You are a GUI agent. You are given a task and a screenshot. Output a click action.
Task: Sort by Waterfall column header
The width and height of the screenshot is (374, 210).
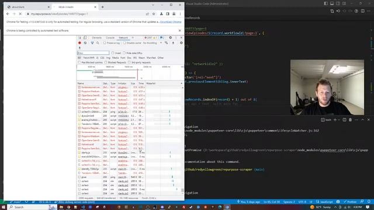point(164,83)
